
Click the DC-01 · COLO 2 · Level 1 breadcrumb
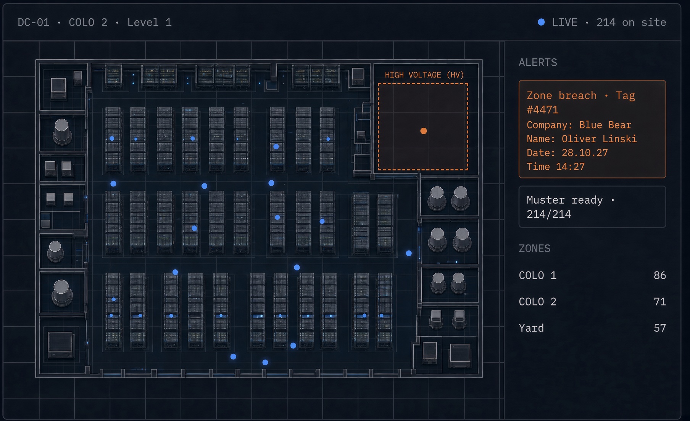point(95,22)
